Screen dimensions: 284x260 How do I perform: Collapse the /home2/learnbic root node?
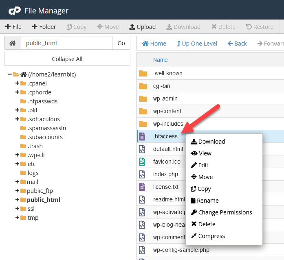(10, 74)
